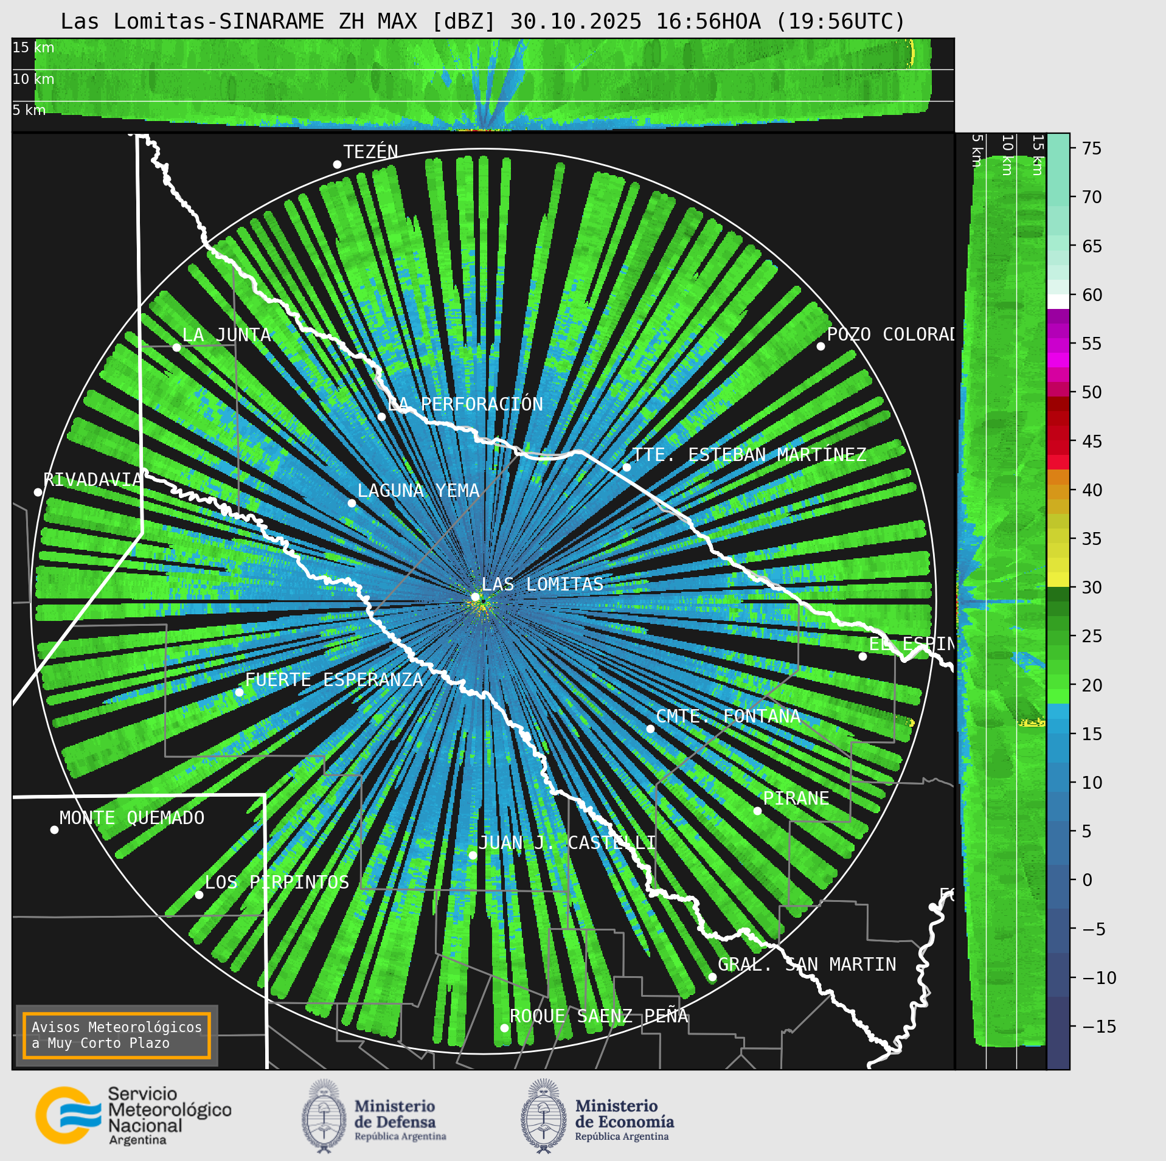Click the 15 km label in top cross-section
The height and width of the screenshot is (1161, 1166).
(33, 47)
